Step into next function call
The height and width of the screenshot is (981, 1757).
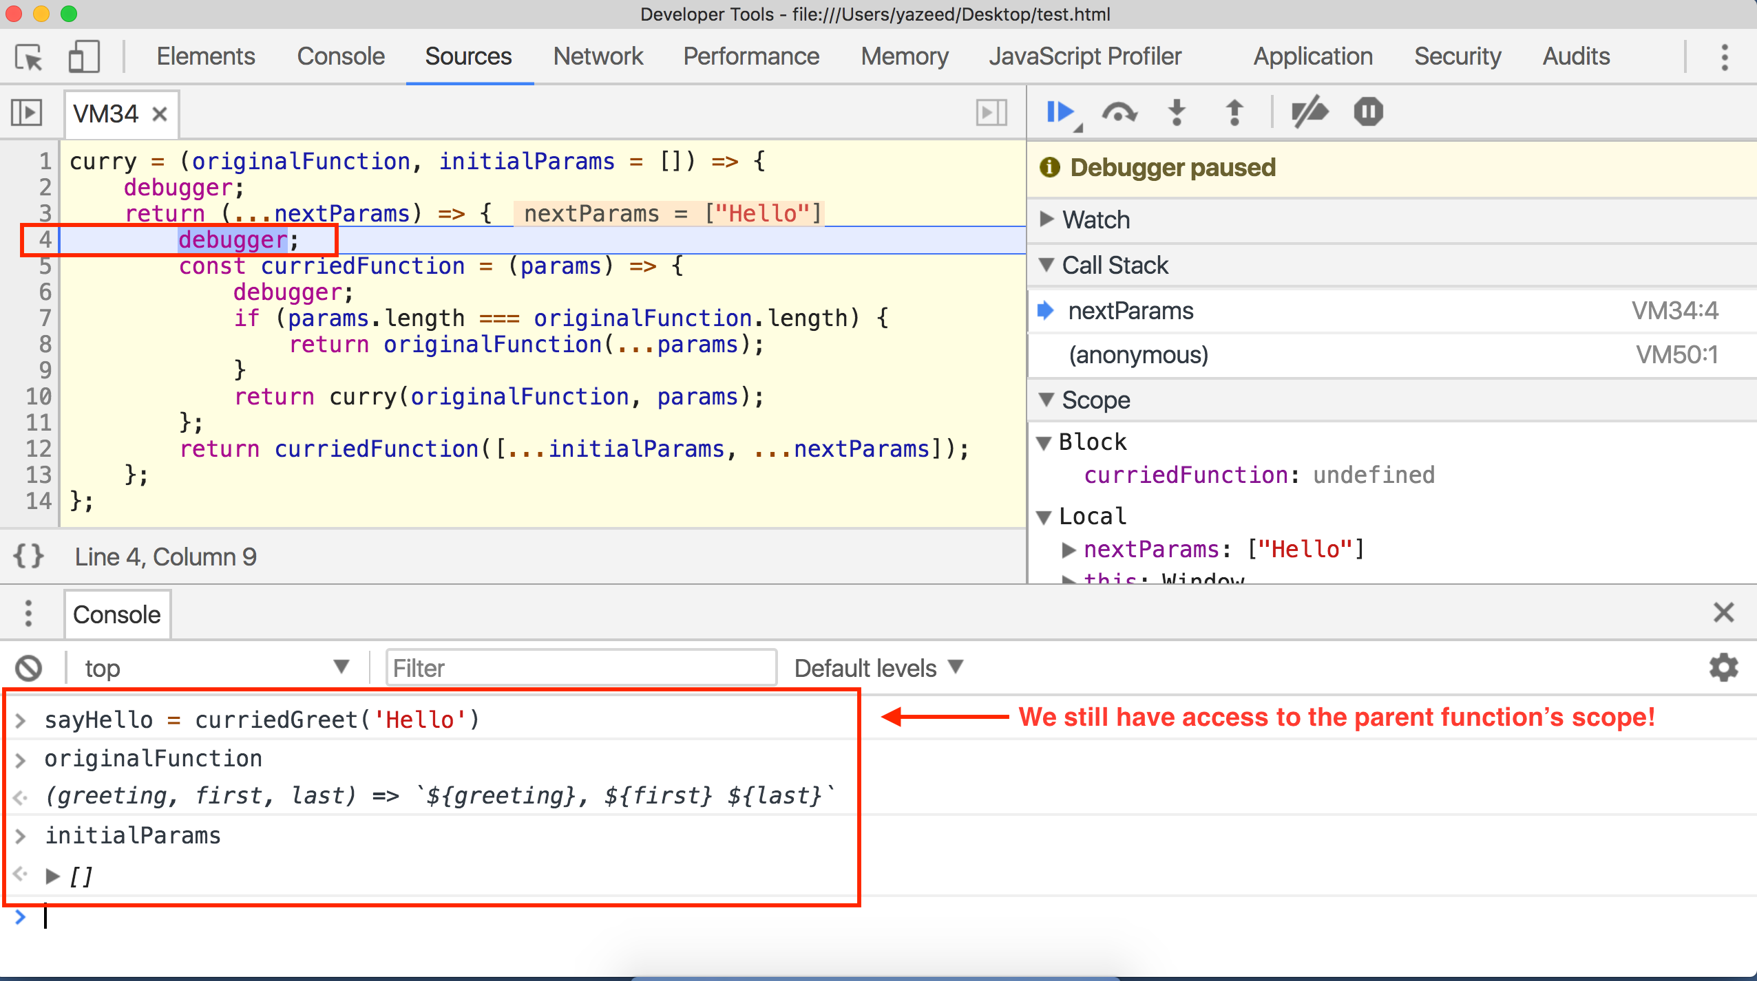tap(1175, 112)
